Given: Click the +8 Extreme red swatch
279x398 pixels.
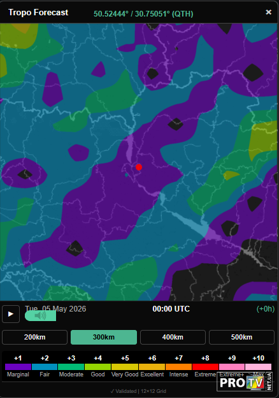Looking at the screenshot, I should tap(205, 367).
